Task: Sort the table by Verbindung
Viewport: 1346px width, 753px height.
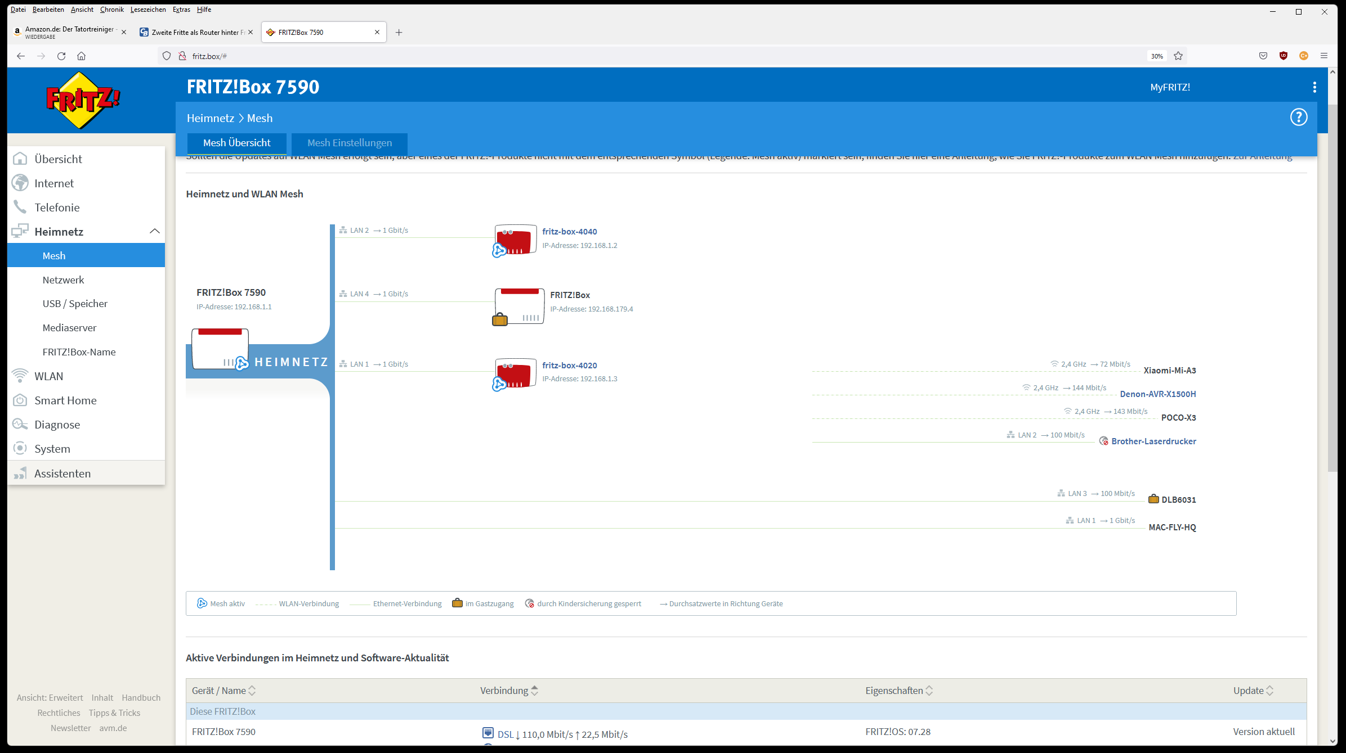Action: click(509, 691)
